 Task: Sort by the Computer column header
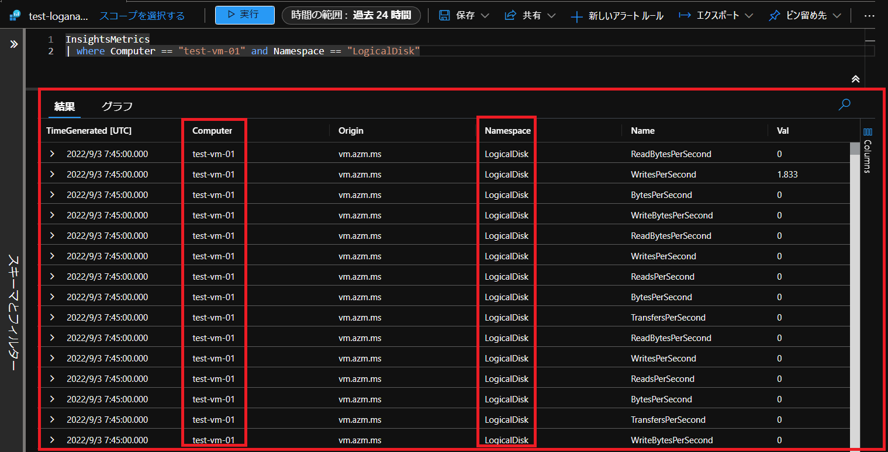(212, 131)
